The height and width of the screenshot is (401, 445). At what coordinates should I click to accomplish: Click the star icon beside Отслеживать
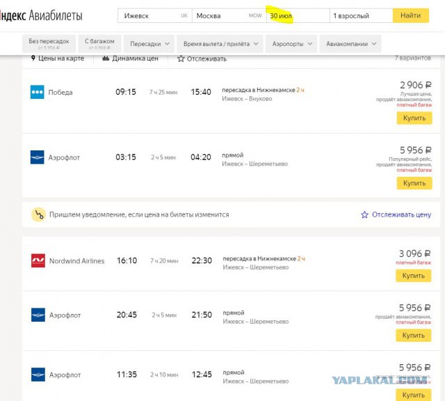click(181, 58)
